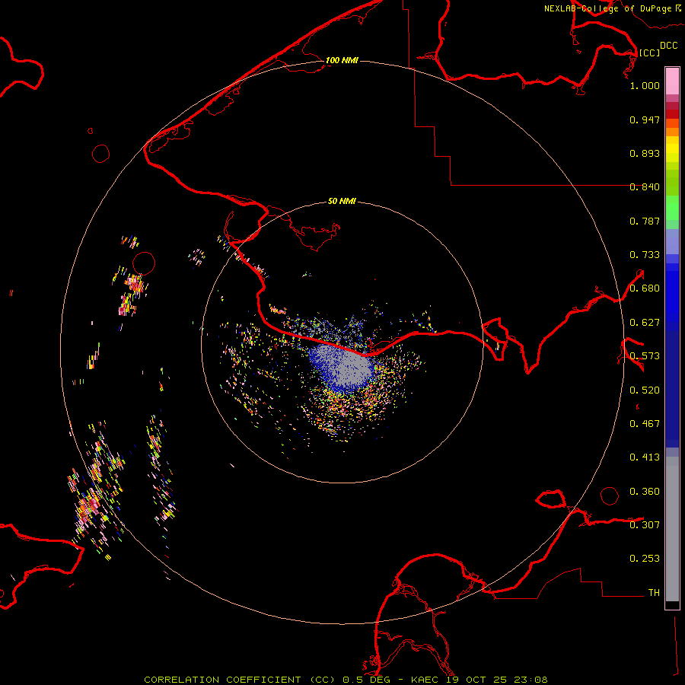Click the 50 NMI range ring label
Viewport: 685px width, 685px height.
(342, 202)
